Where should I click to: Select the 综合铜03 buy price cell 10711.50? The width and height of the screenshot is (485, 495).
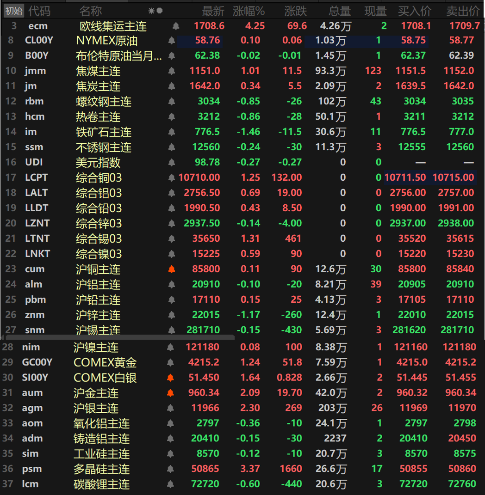pyautogui.click(x=405, y=177)
